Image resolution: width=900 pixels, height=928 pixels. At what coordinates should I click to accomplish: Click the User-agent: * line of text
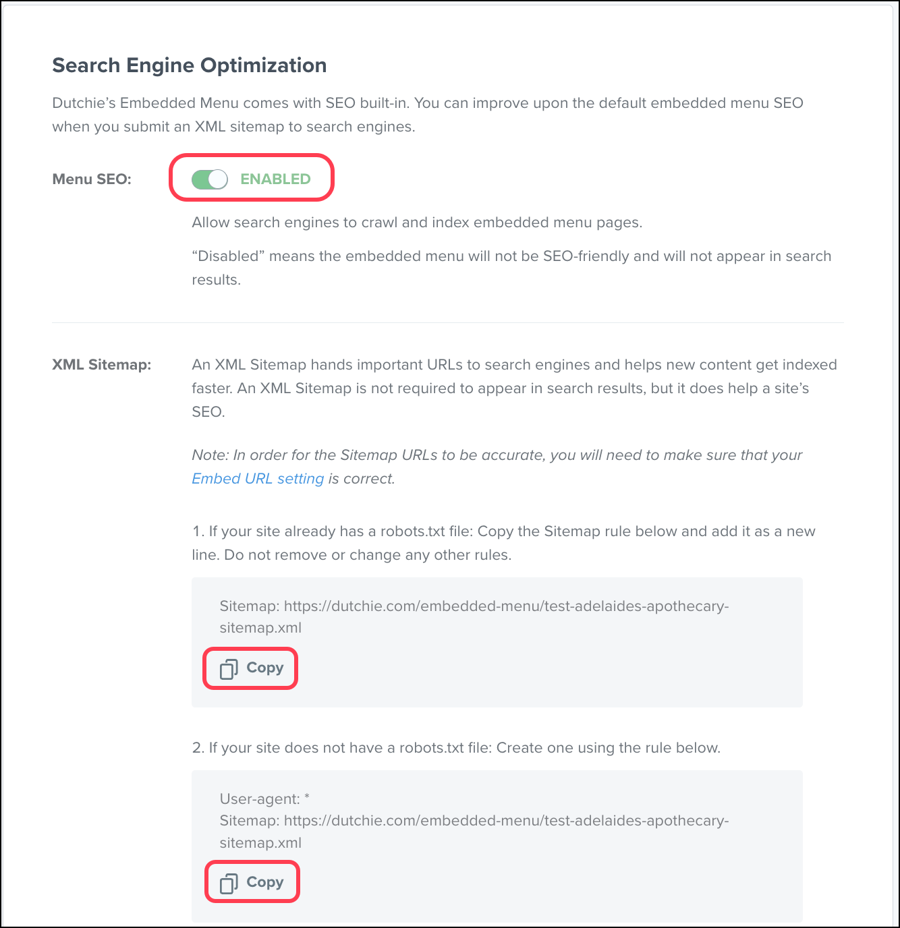264,799
